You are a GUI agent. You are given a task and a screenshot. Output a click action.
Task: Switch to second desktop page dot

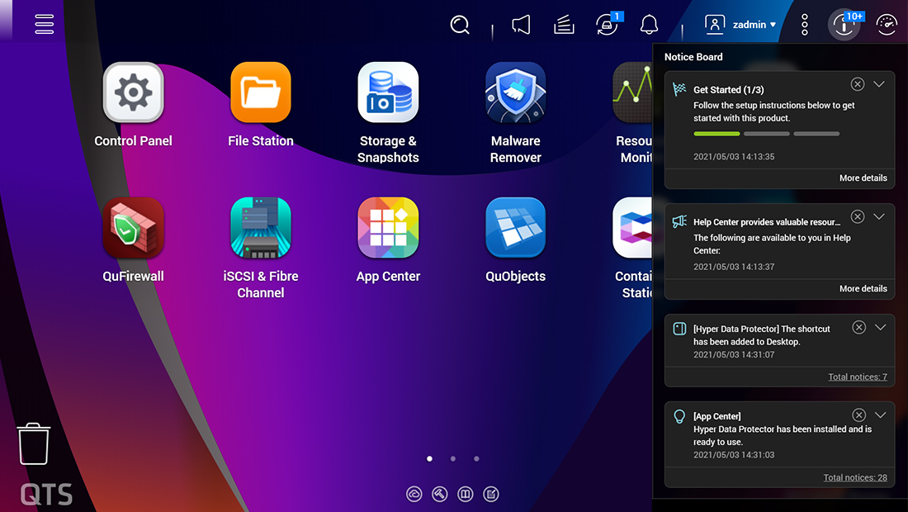(453, 458)
